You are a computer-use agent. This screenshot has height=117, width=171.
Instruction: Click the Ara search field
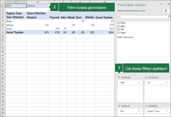[x=142, y=17]
